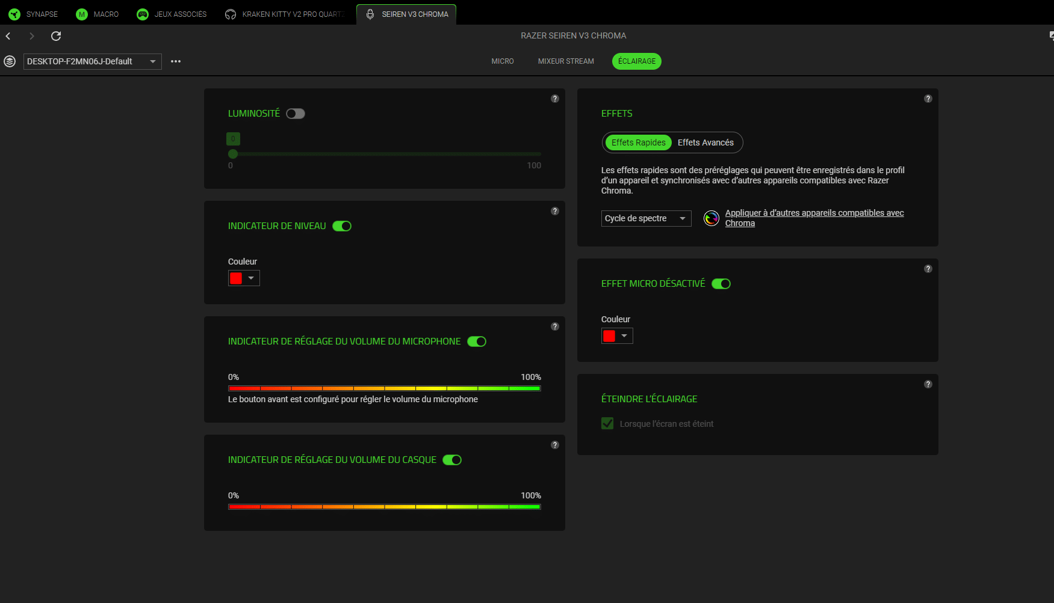Open help for Effet micro désactivé panel
Screen dimensions: 1054x603
click(x=928, y=269)
